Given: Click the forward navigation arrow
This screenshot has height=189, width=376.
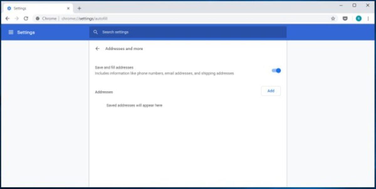Looking at the screenshot, I should pyautogui.click(x=17, y=19).
